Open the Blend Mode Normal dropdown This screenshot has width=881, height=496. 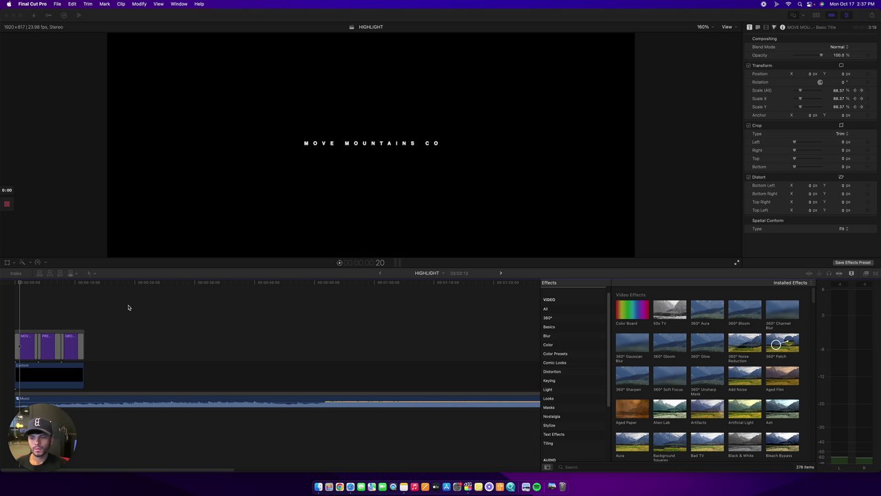(839, 47)
